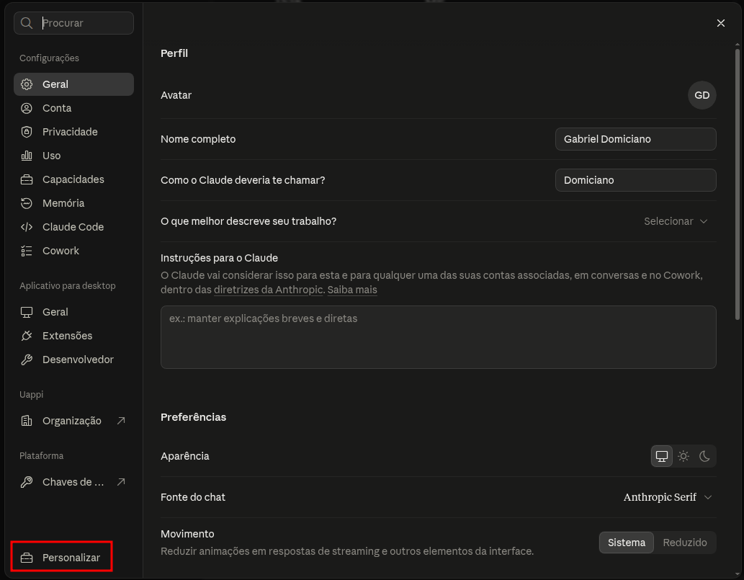Focus the Procurar search field
This screenshot has width=744, height=580.
click(73, 23)
